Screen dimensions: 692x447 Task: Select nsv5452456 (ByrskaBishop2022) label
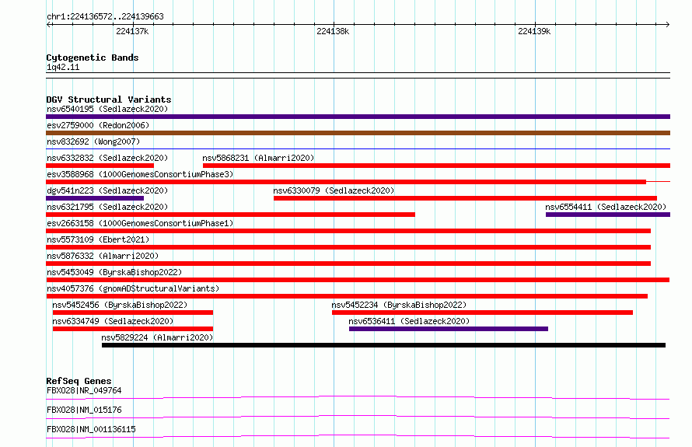(120, 305)
